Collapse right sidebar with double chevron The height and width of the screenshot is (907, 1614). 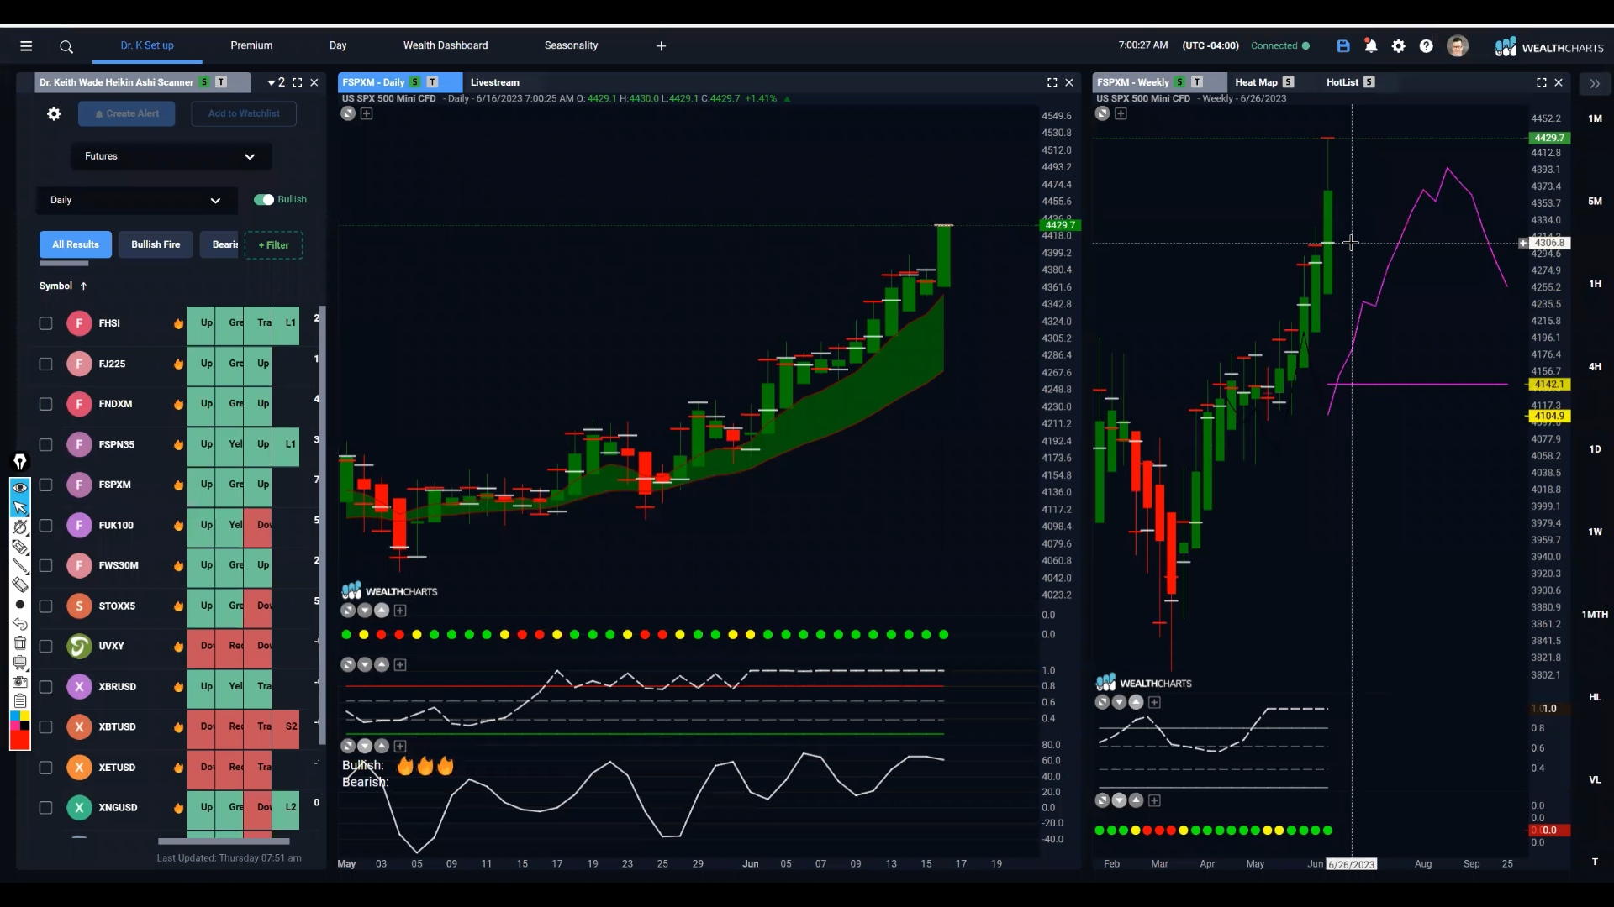coord(1595,83)
